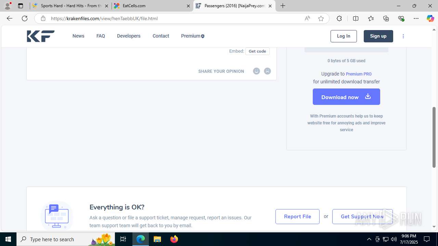The height and width of the screenshot is (246, 438).
Task: Click the Report File button
Action: (297, 217)
